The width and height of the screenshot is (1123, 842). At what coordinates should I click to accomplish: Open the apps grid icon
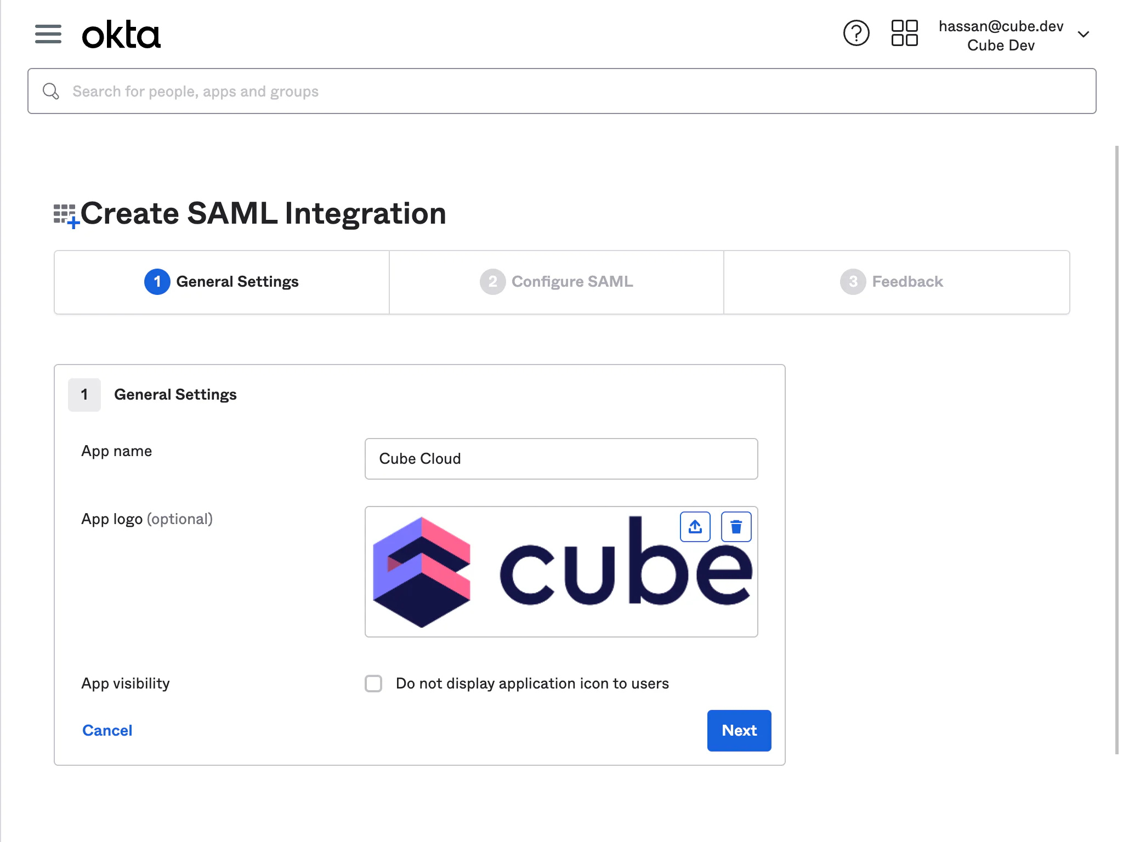pos(904,33)
